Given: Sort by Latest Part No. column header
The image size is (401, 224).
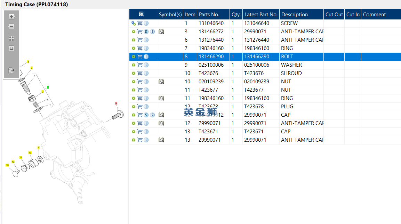Looking at the screenshot, I should [x=261, y=14].
